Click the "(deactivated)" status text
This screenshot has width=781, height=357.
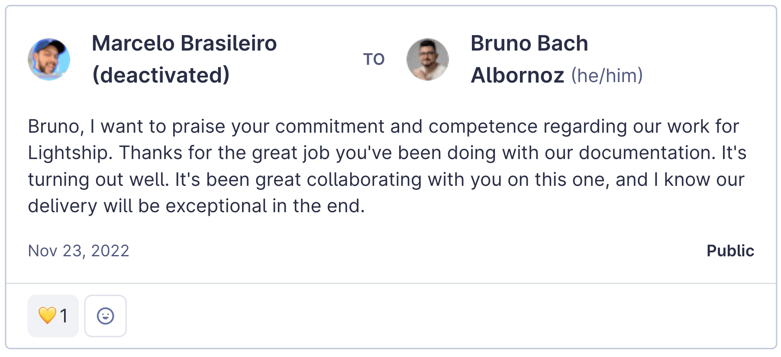point(161,75)
